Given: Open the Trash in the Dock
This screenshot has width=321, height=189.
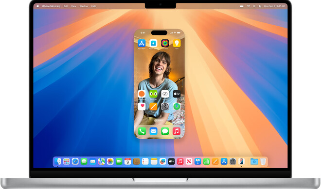Looking at the screenshot, I should pos(263,161).
